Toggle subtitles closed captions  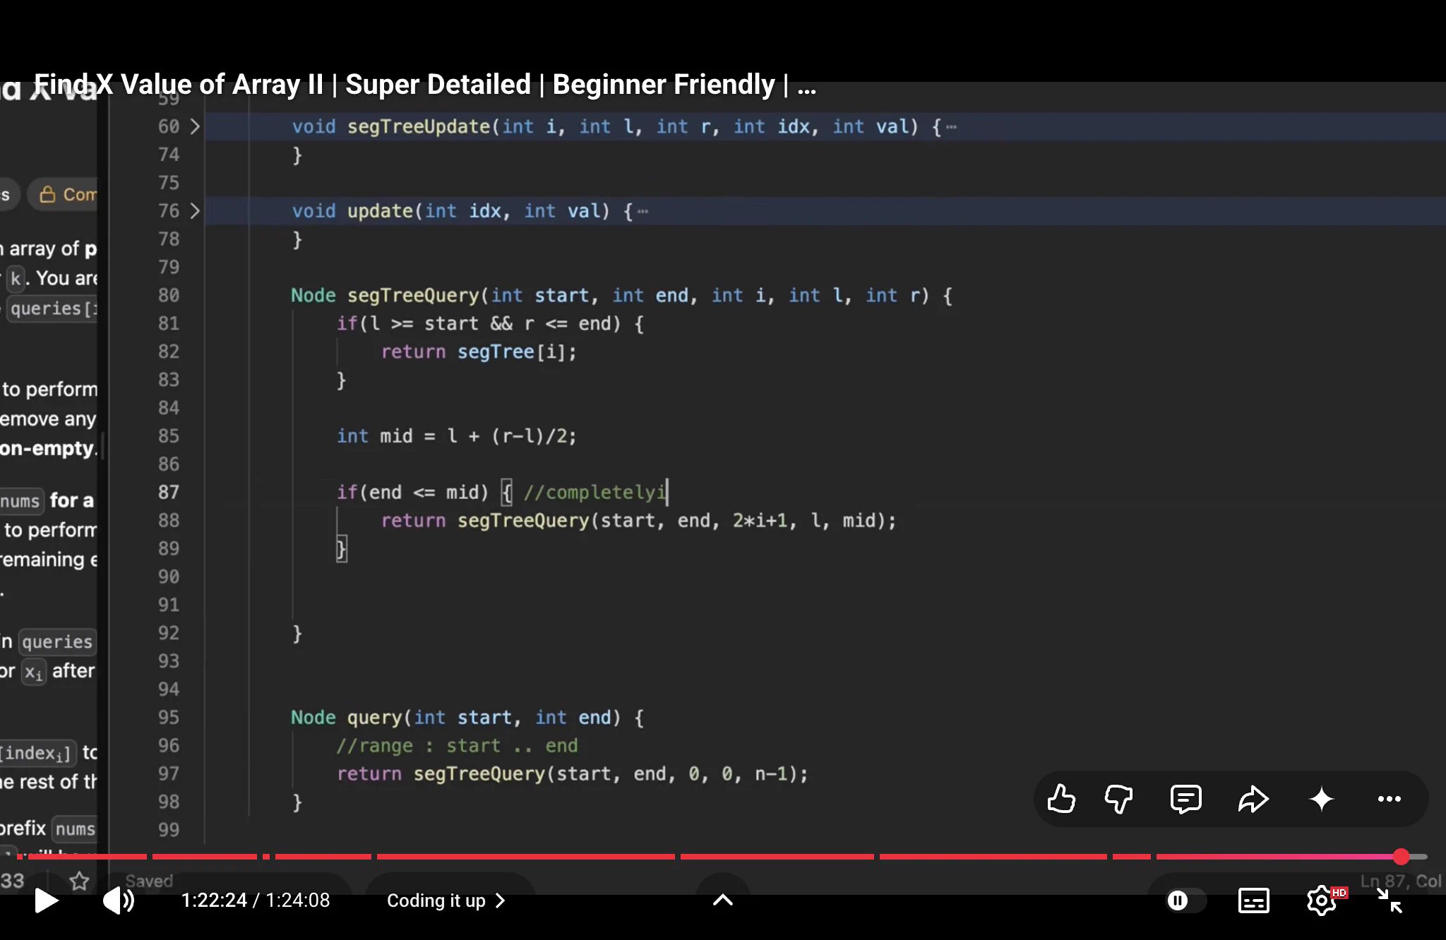click(x=1254, y=900)
